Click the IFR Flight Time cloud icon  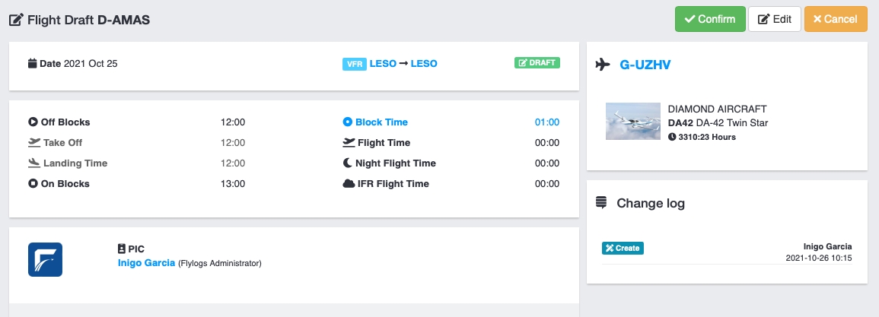coord(349,183)
